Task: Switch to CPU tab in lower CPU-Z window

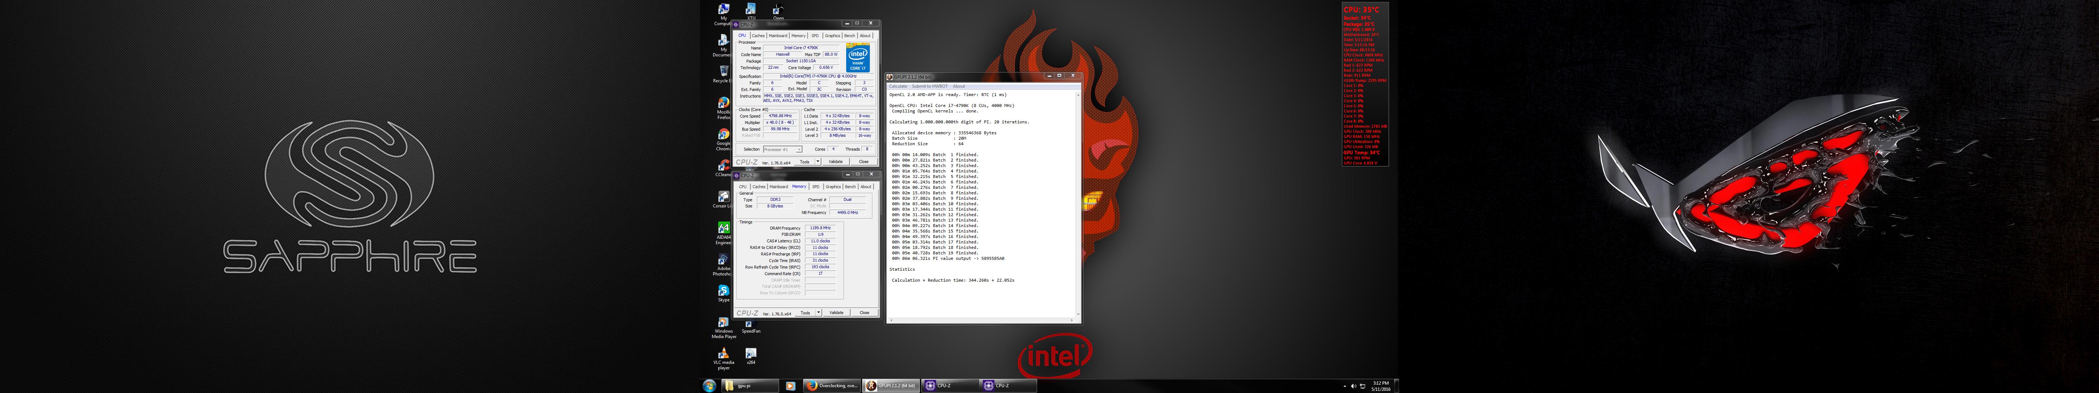Action: (x=742, y=187)
